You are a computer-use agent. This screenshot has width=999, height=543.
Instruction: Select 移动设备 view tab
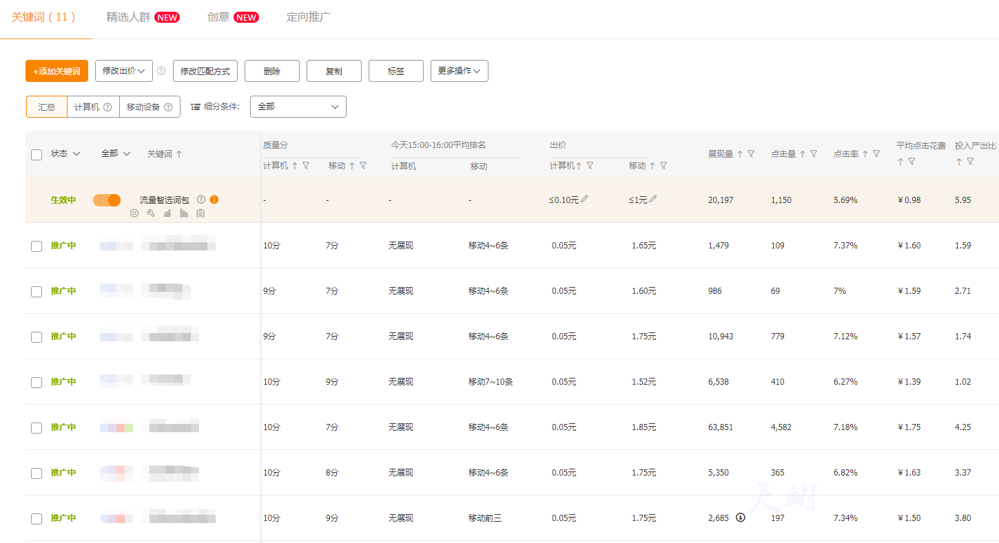150,107
